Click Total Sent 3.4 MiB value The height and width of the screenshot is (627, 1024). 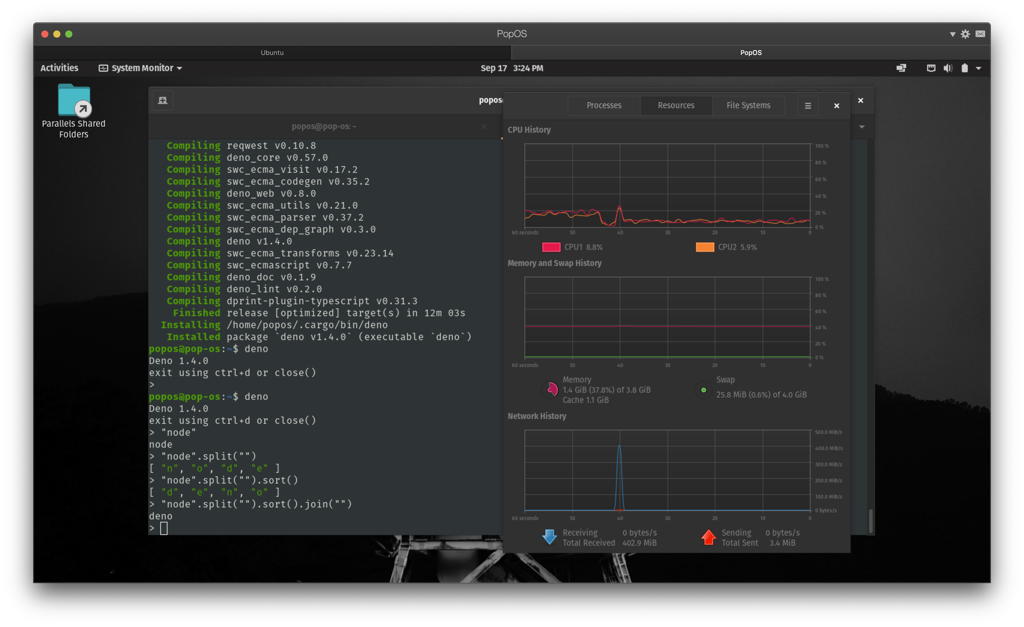click(x=782, y=543)
